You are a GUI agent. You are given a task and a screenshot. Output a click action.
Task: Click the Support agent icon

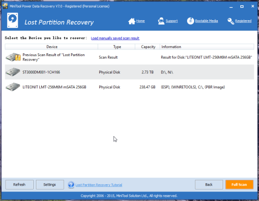[161, 21]
